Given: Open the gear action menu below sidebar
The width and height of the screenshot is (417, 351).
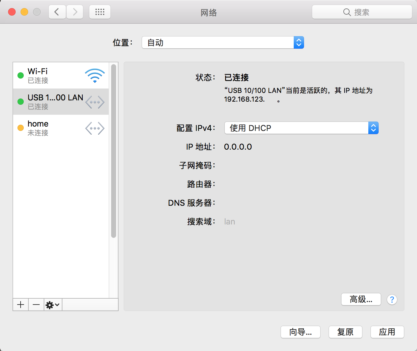Looking at the screenshot, I should 52,305.
